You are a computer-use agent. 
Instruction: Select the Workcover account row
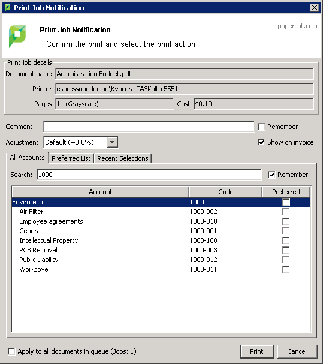click(x=161, y=269)
